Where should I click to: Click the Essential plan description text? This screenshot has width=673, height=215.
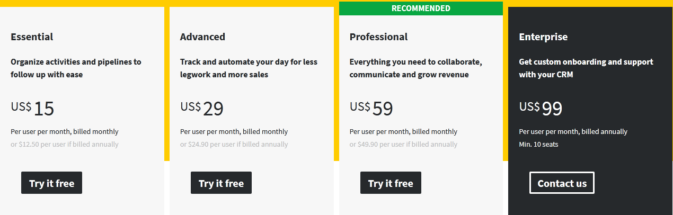[x=76, y=68]
